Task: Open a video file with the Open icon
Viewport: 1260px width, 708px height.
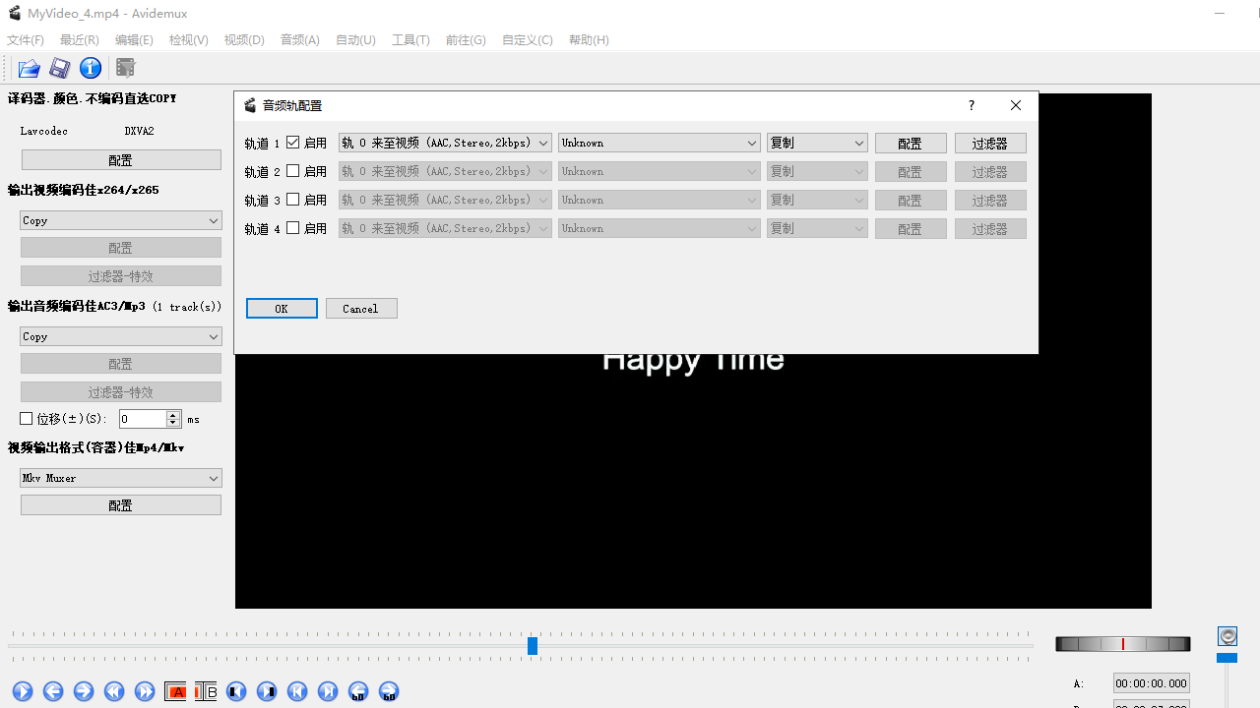Action: (x=28, y=68)
